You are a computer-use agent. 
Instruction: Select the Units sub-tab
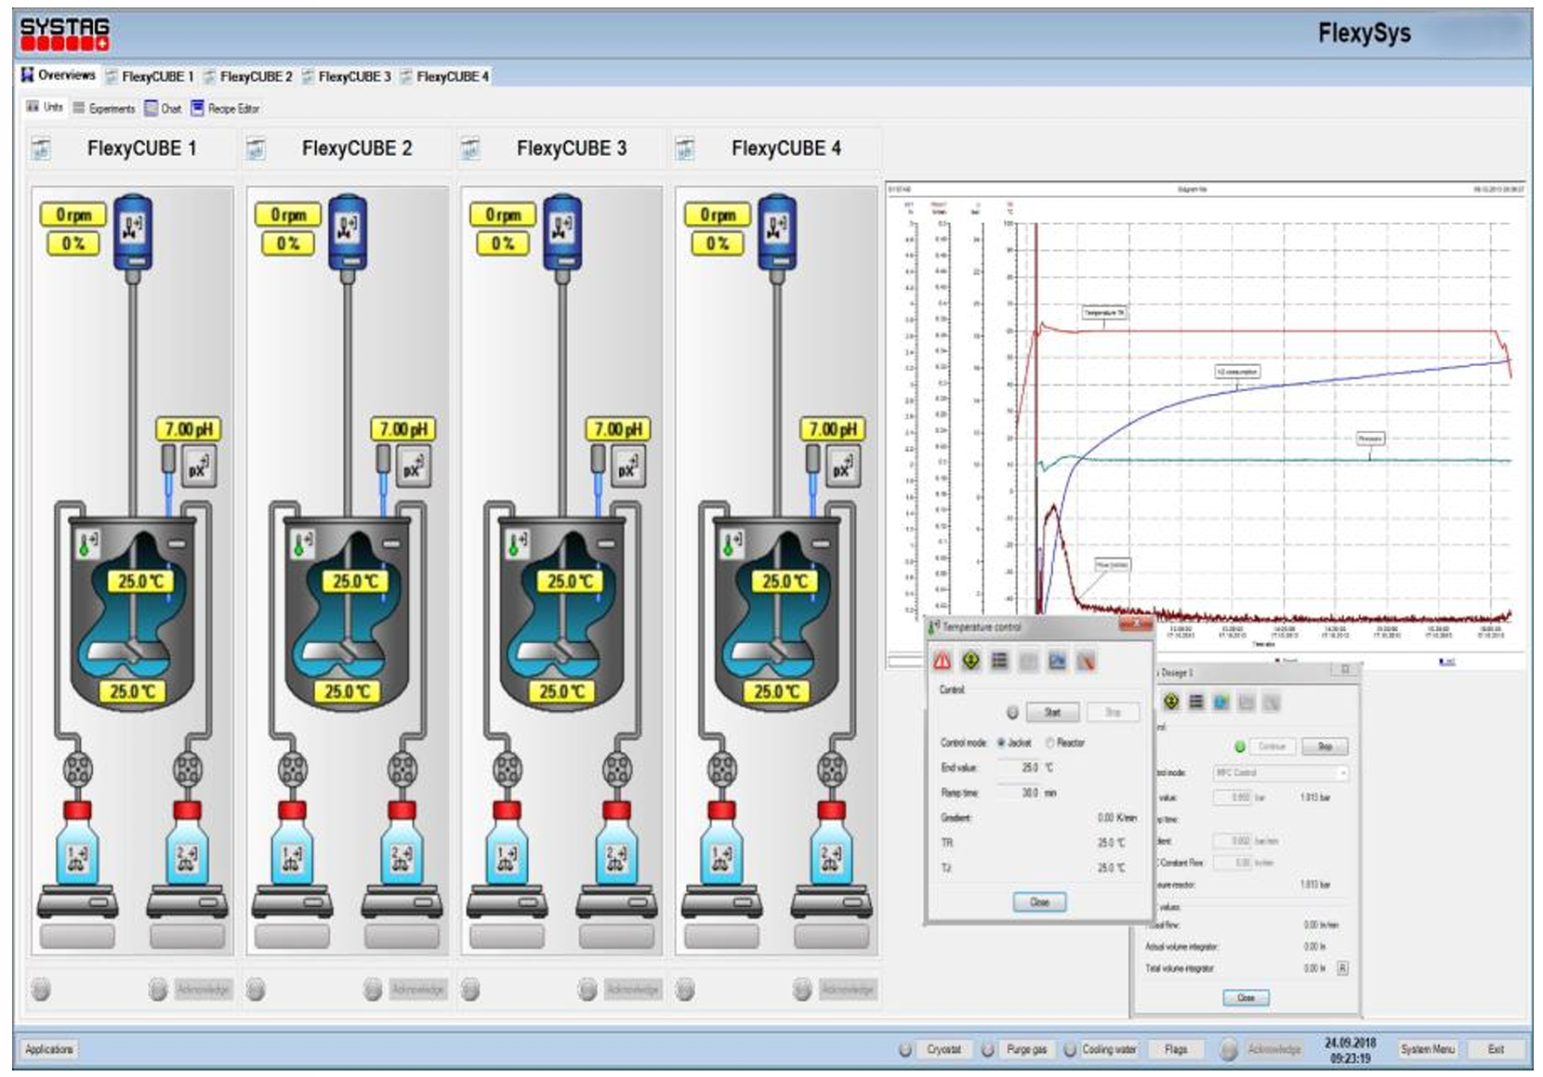(45, 108)
